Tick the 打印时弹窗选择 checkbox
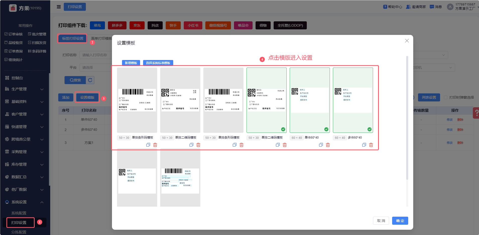The image size is (479, 235). (x=446, y=97)
